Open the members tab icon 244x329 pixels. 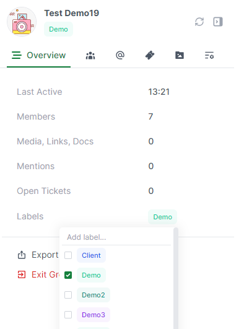90,56
